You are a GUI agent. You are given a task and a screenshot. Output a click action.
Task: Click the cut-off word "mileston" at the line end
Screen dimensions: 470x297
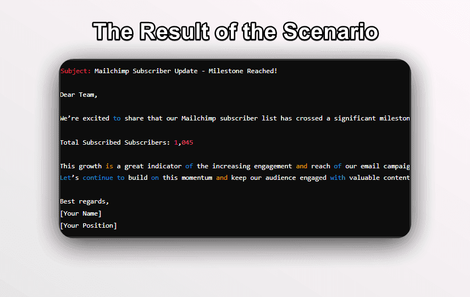[x=394, y=118]
